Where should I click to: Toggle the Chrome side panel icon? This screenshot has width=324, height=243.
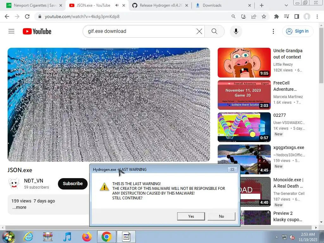pyautogui.click(x=297, y=16)
